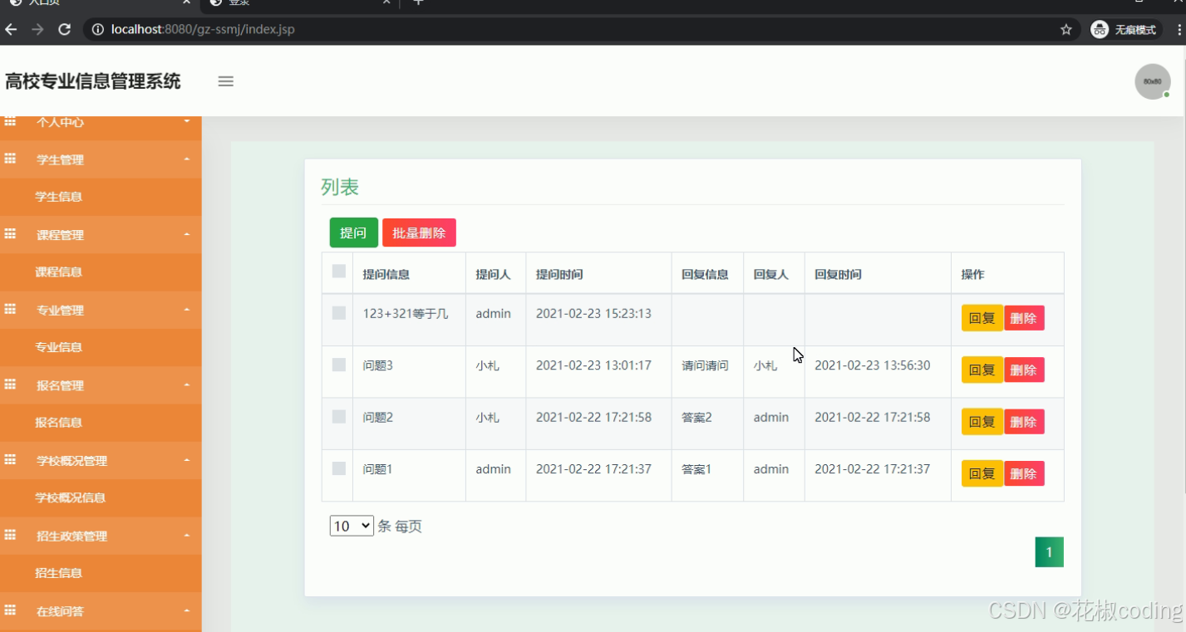This screenshot has width=1186, height=632.
Task: Select cell text 2021-02-23 13:56:30
Action: pyautogui.click(x=872, y=365)
